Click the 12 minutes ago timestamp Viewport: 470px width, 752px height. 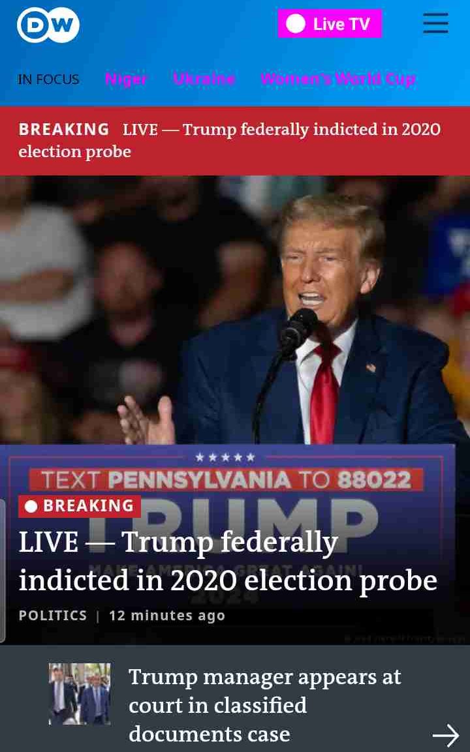click(x=167, y=615)
